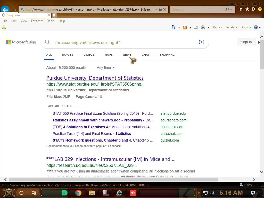Open LAB 029 Injections Intramuscular PDF result
This screenshot has width=264, height=198.
(115, 159)
